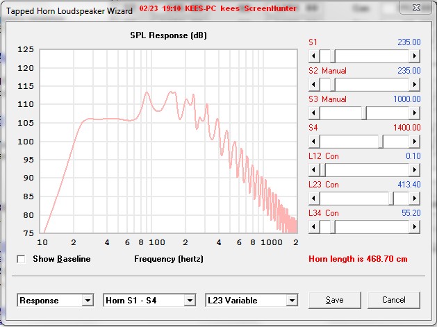Click the L23 Con value 413.40
Screen dimensions: 437x327
pos(409,185)
